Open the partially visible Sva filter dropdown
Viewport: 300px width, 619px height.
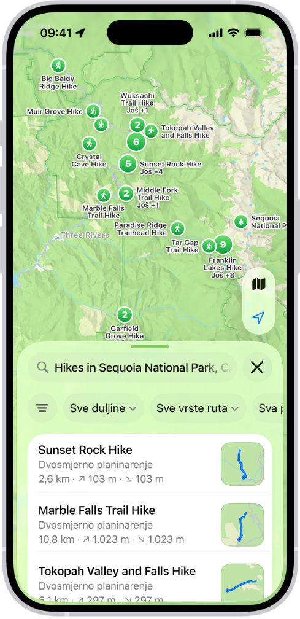268,408
